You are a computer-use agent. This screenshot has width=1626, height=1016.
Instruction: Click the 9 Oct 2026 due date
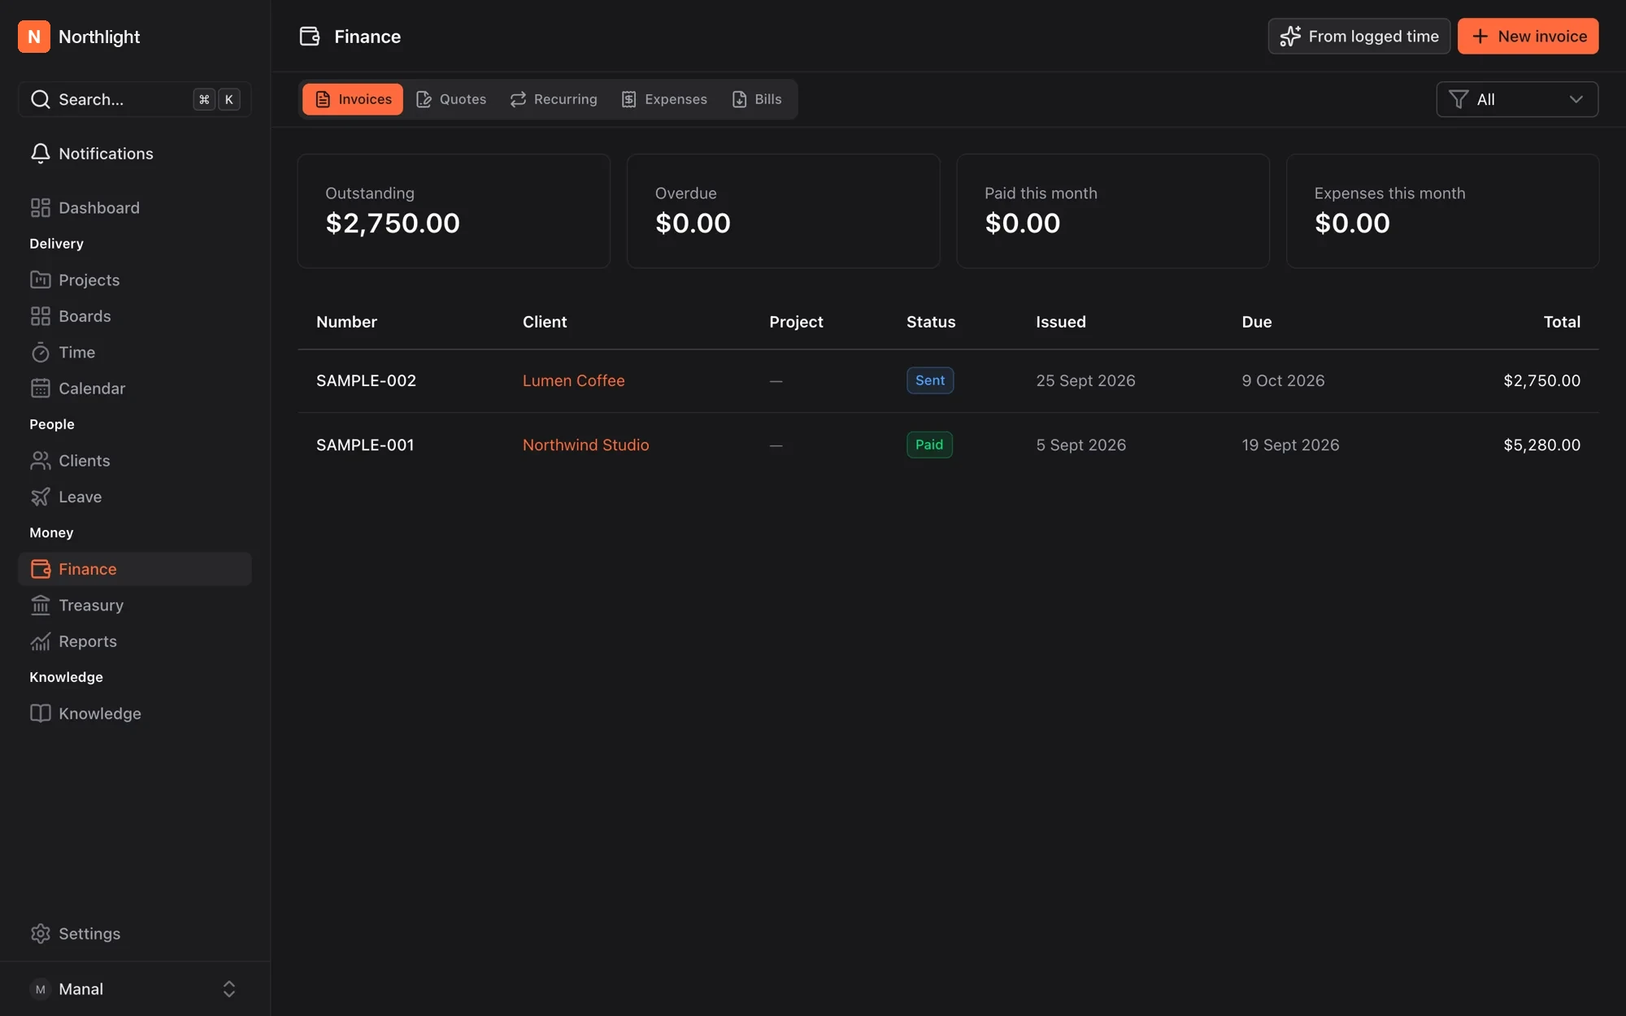(x=1283, y=380)
